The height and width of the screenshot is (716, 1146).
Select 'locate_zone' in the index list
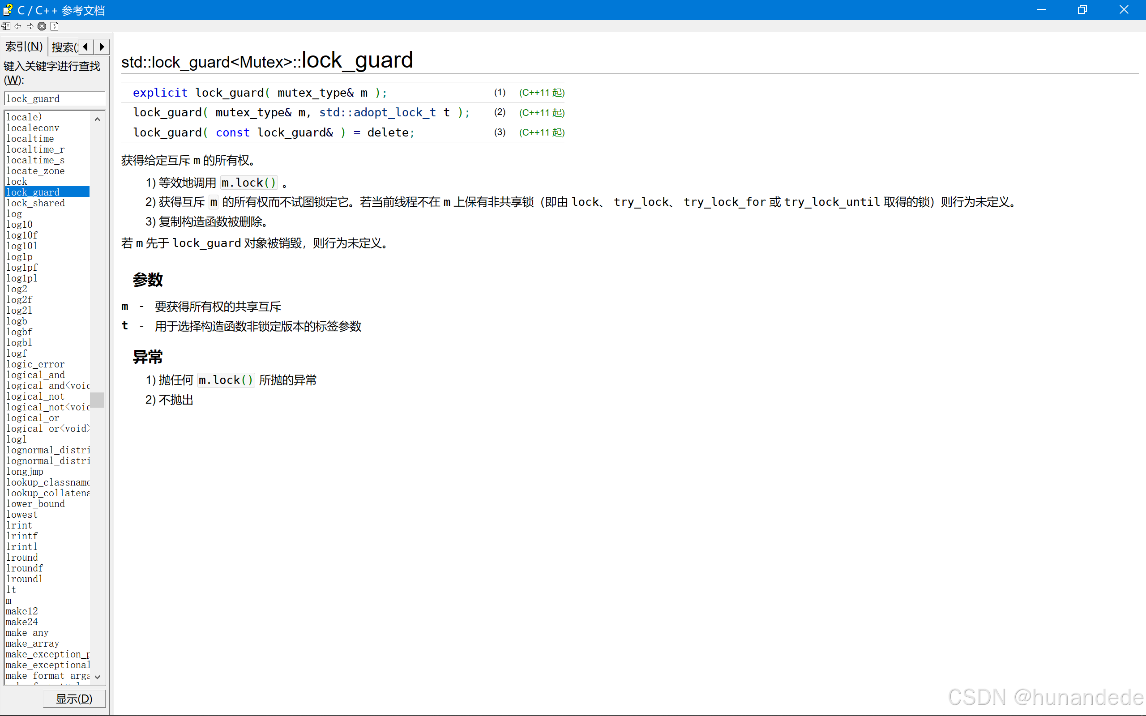coord(35,171)
